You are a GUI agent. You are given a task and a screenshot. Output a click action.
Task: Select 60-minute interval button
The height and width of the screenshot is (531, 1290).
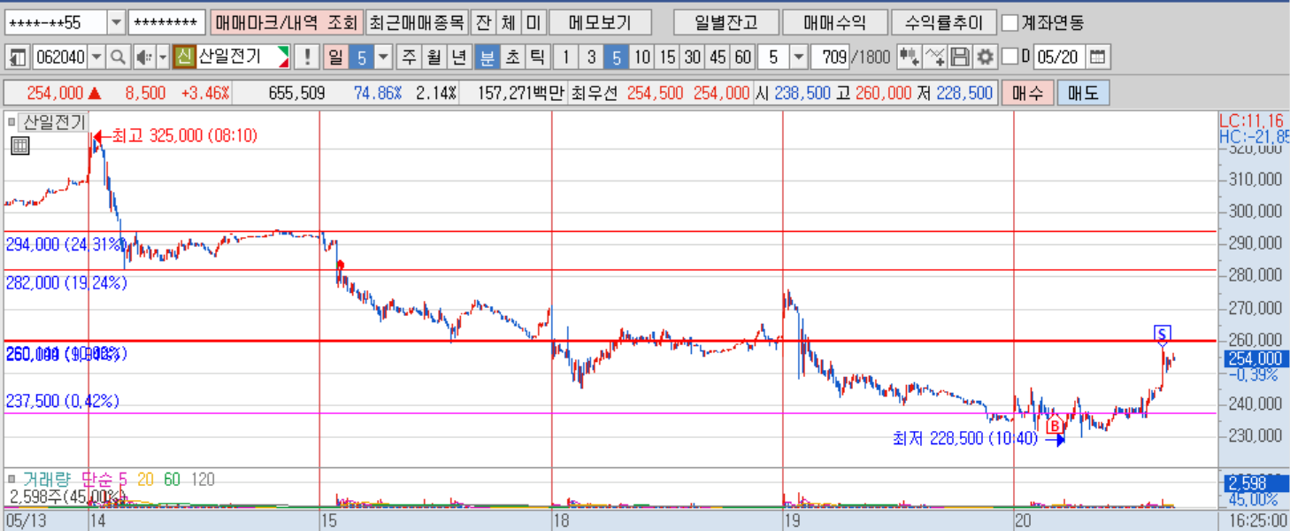click(x=743, y=58)
